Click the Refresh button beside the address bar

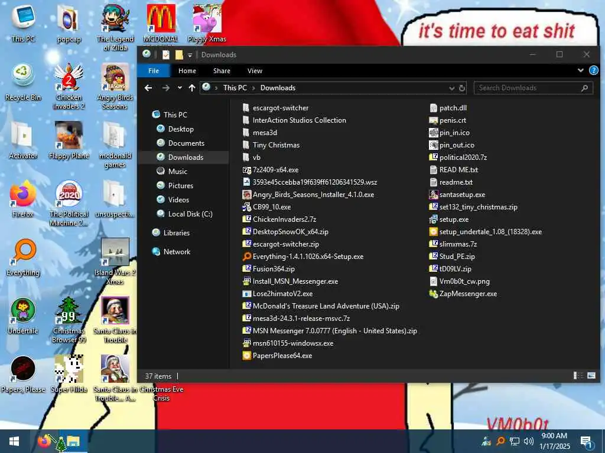coord(462,88)
